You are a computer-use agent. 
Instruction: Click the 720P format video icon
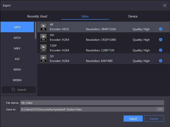pos(43,48)
